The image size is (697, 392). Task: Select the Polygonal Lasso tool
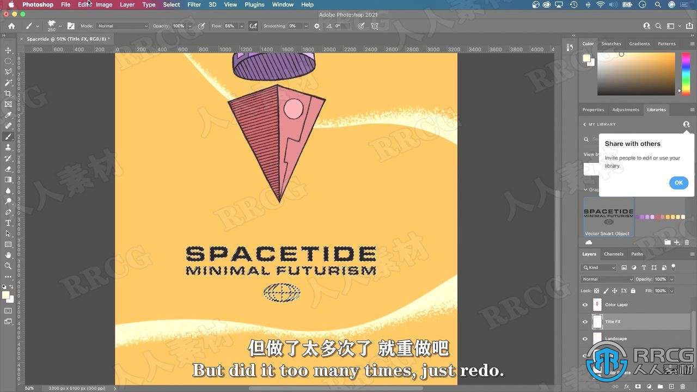(8, 72)
